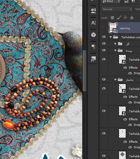Open the Styles fx panel icon
The height and width of the screenshot is (159, 140).
click(93, 59)
